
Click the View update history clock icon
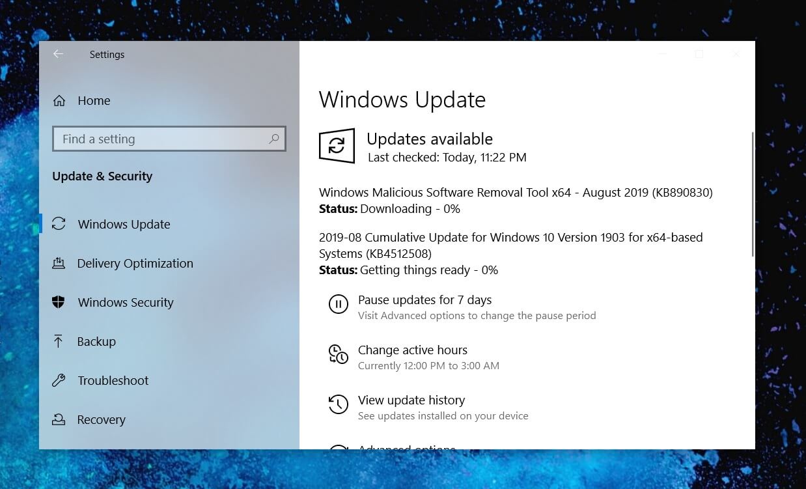[338, 404]
